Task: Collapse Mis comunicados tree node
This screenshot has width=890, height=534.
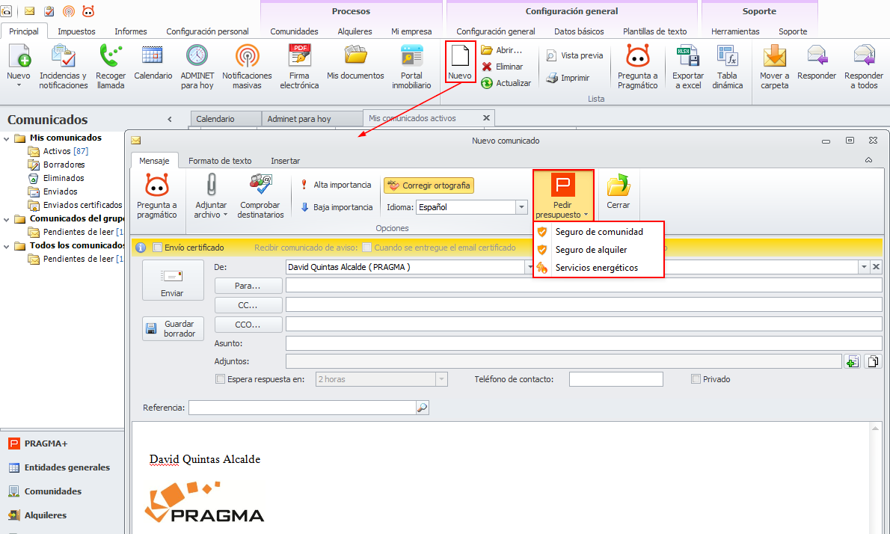Action: [x=6, y=138]
